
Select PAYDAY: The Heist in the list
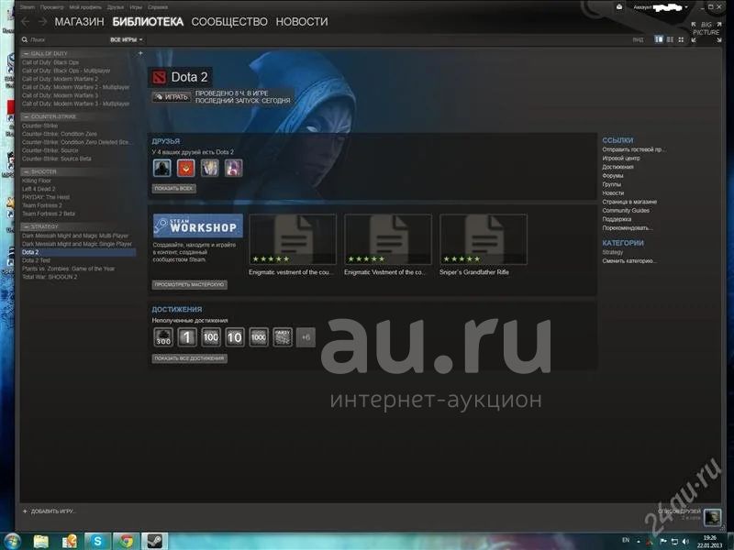point(46,197)
